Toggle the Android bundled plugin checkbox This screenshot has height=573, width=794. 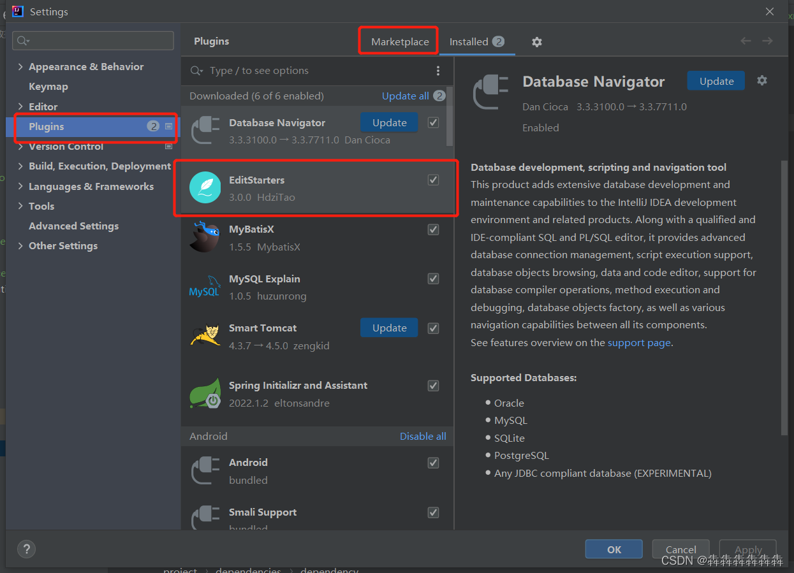[434, 463]
